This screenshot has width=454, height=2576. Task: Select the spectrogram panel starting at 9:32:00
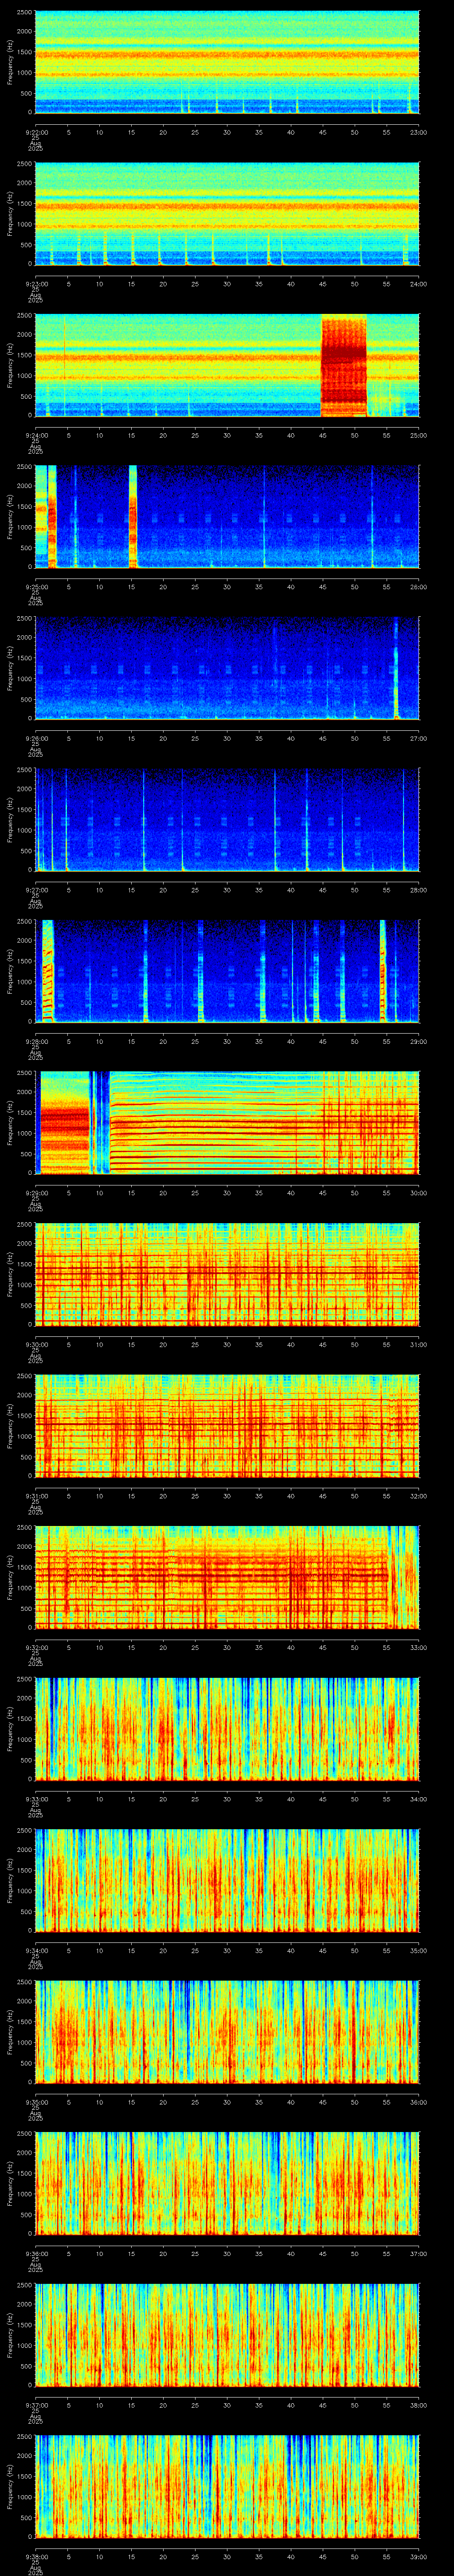coord(227,1577)
